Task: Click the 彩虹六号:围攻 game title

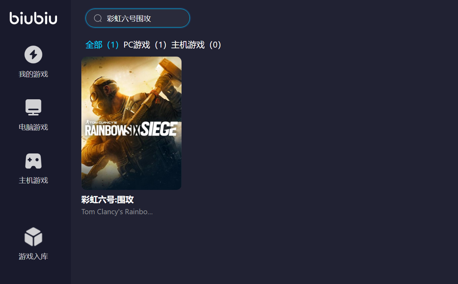Action: [x=107, y=200]
